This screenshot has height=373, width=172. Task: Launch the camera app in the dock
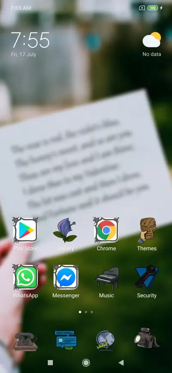147,338
